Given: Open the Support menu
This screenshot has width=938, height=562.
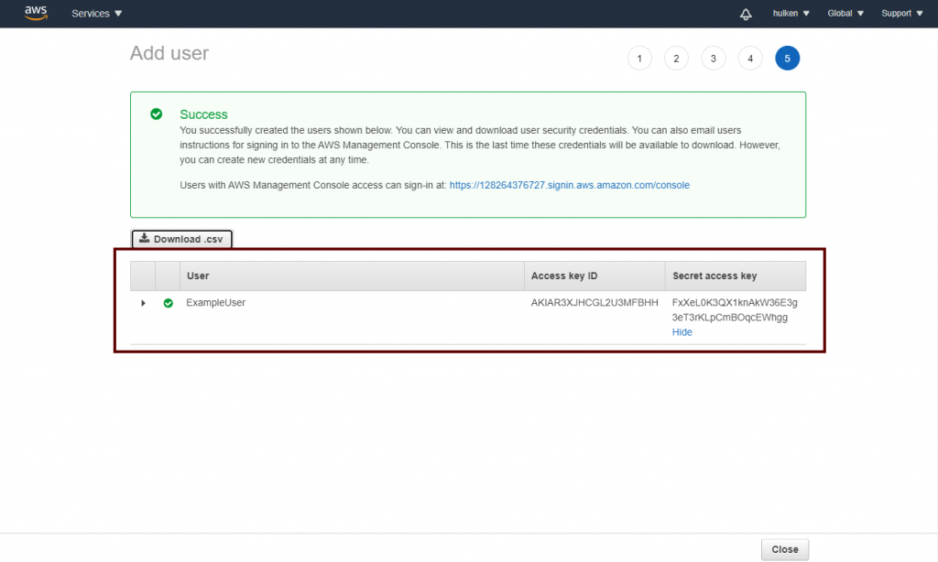Looking at the screenshot, I should coord(901,14).
